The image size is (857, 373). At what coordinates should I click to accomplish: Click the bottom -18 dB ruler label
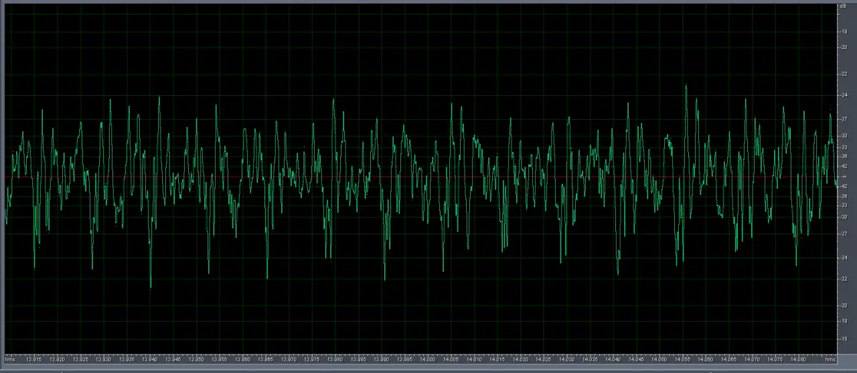coord(844,339)
